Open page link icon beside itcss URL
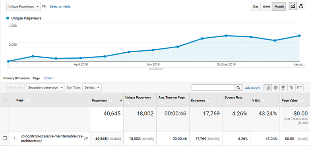 coord(86,139)
